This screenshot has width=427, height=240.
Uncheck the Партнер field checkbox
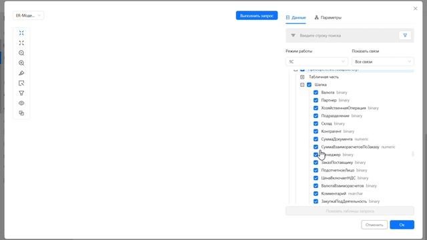tap(316, 100)
